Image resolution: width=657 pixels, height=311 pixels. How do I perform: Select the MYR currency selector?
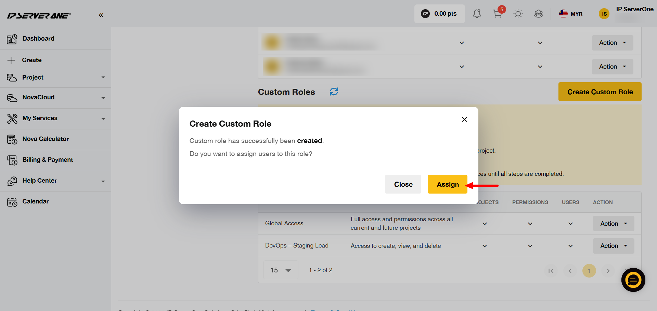pos(571,14)
